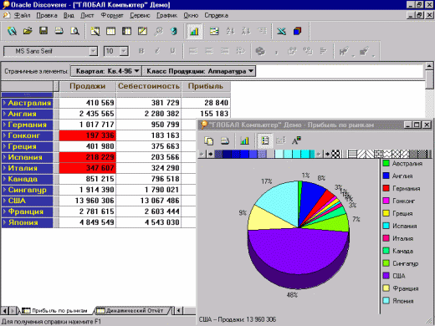
Task: Open the font size 10 dropdown
Action: [124, 51]
